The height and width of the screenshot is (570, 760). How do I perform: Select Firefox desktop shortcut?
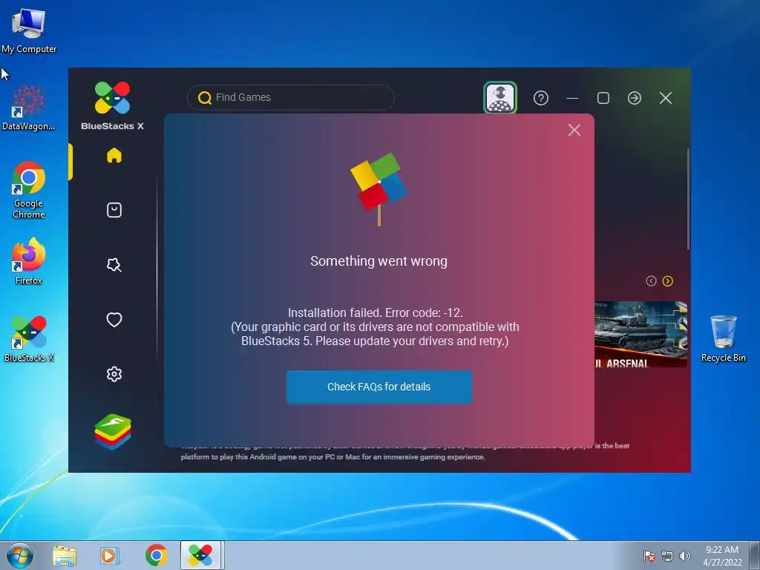(x=29, y=262)
